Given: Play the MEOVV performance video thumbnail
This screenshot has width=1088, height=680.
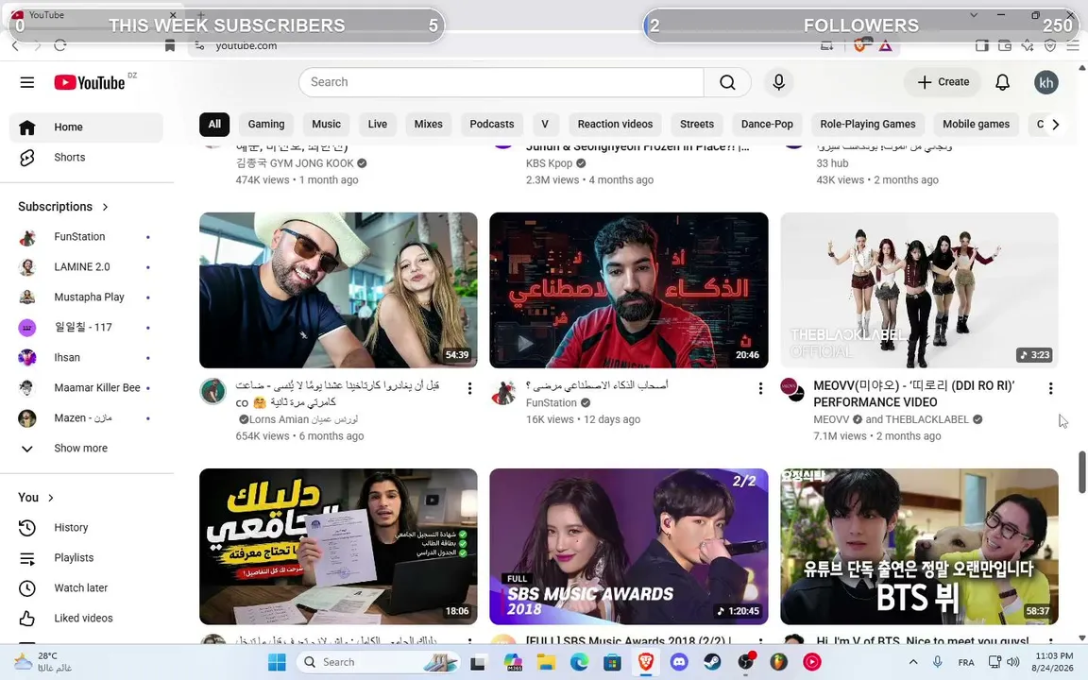Looking at the screenshot, I should click(x=919, y=290).
